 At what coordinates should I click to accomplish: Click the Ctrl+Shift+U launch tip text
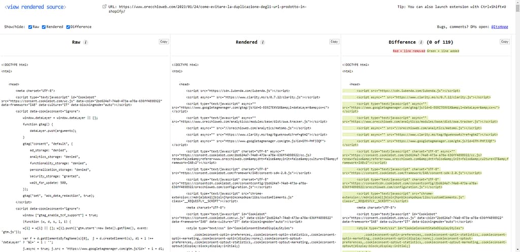(x=451, y=7)
